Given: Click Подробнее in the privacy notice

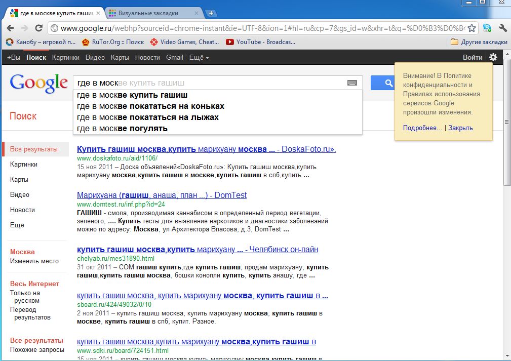Looking at the screenshot, I should point(422,128).
